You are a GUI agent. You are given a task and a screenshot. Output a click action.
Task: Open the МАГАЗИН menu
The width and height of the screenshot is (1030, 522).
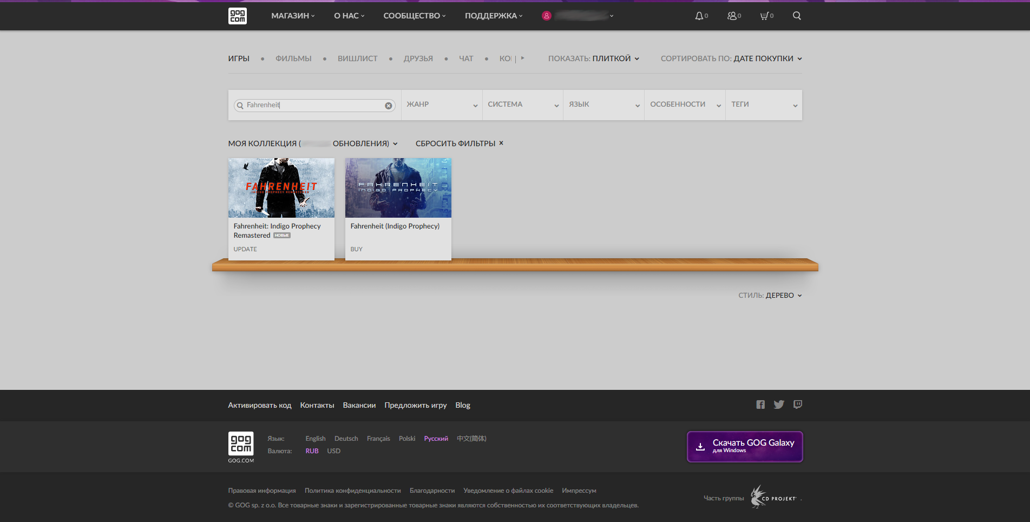(x=293, y=16)
